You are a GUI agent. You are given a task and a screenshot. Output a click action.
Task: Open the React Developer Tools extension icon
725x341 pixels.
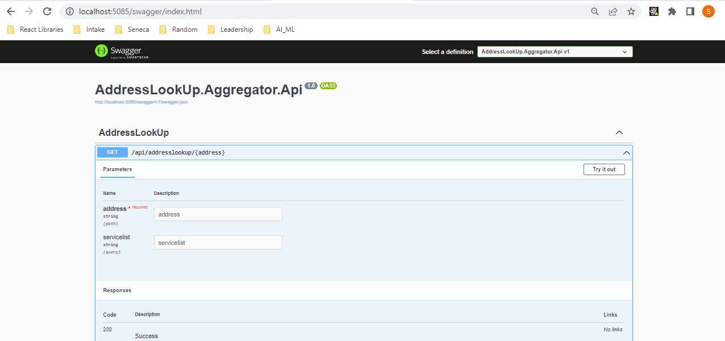[x=654, y=11]
